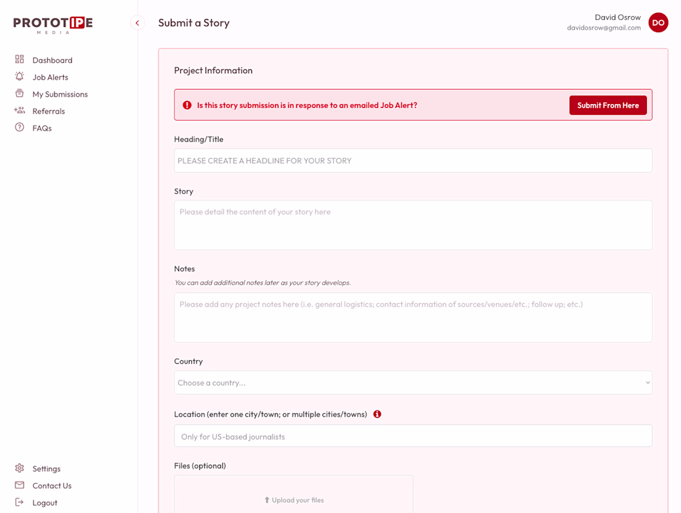Click the Location info icon
681x513 pixels.
click(x=377, y=414)
